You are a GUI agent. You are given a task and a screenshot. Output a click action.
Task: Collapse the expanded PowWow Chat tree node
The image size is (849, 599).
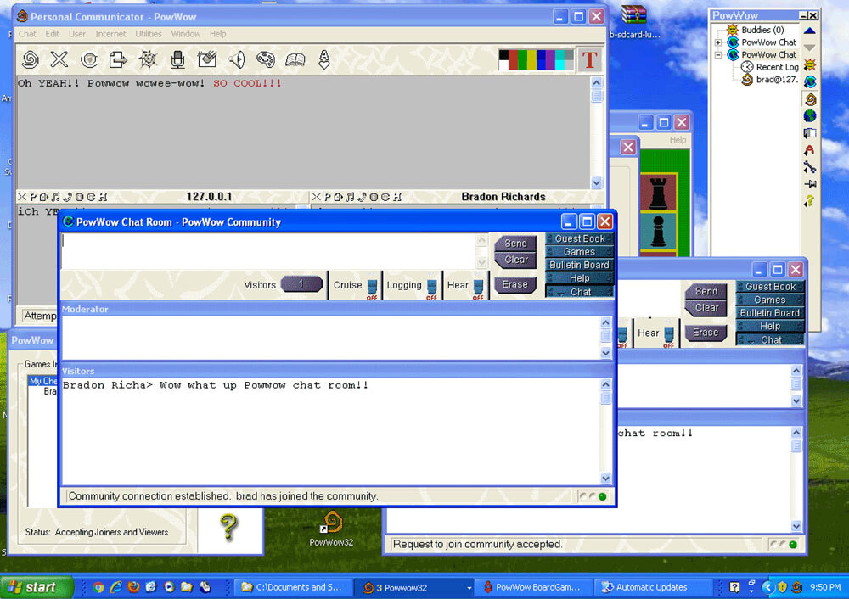pos(718,55)
